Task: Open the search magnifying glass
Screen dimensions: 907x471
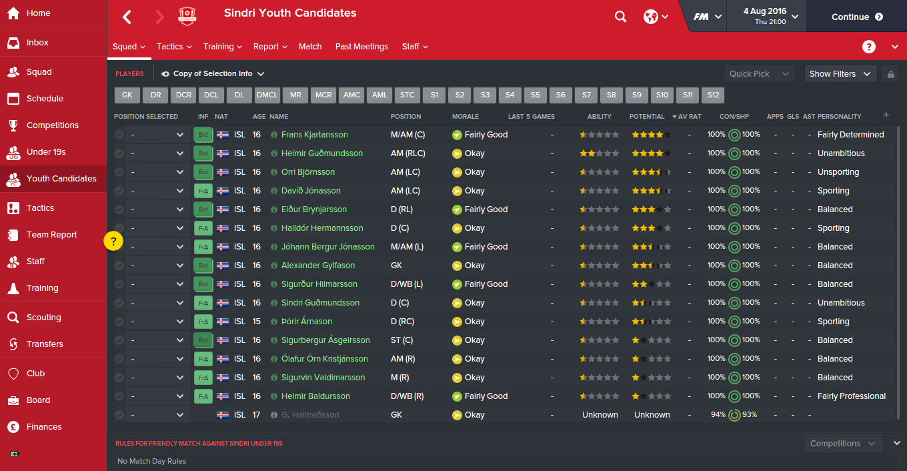Action: pos(620,16)
